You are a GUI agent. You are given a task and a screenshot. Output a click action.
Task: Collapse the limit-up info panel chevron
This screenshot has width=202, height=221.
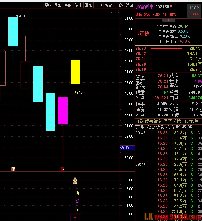pos(168,20)
